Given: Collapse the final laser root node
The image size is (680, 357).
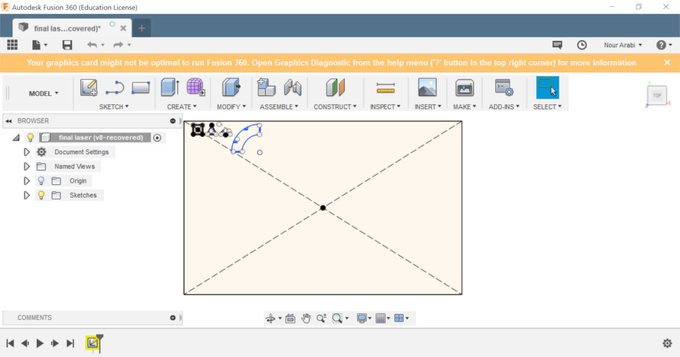Looking at the screenshot, I should point(16,138).
